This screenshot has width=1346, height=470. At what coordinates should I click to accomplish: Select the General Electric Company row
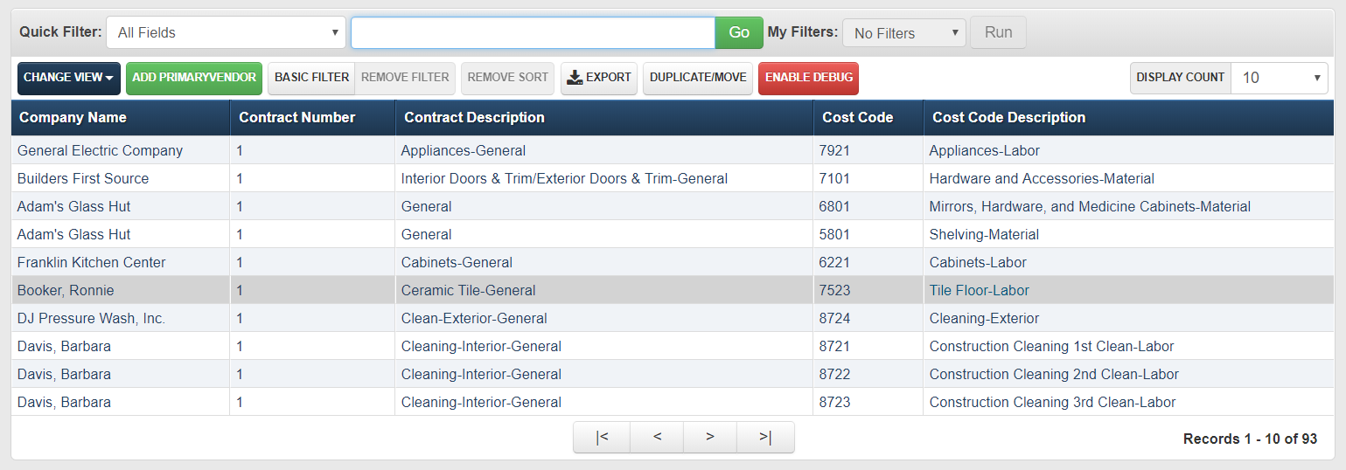pos(101,150)
